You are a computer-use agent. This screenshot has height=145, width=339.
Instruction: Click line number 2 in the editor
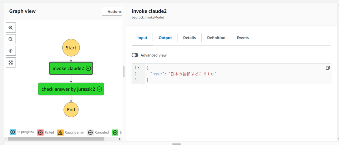tap(136, 74)
